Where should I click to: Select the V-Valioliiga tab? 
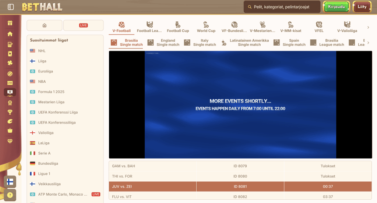[347, 27]
